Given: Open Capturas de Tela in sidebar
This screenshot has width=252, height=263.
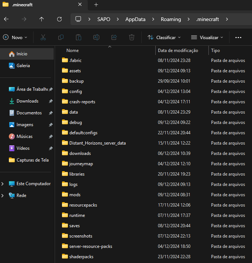Looking at the screenshot, I should (x=27, y=160).
